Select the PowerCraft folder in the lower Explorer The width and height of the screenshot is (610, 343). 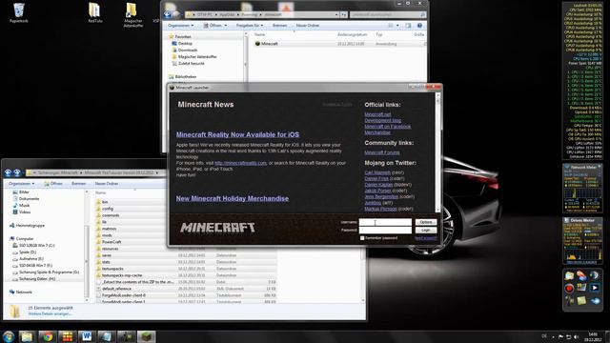pyautogui.click(x=112, y=242)
